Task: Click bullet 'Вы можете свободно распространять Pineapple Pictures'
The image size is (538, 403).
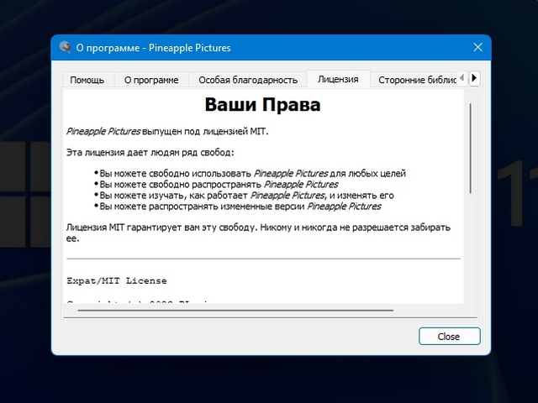Action: [219, 185]
